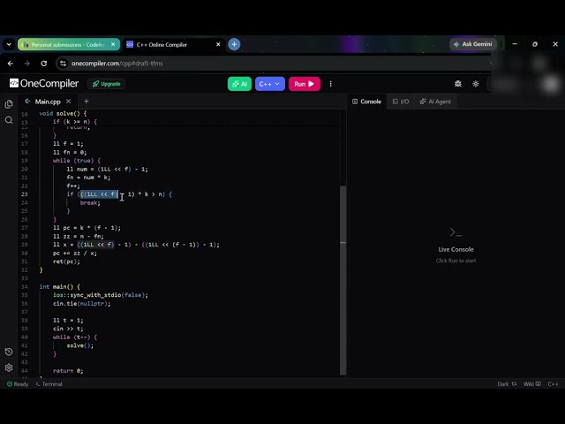
Task: Open a new browser tab
Action: [x=234, y=44]
